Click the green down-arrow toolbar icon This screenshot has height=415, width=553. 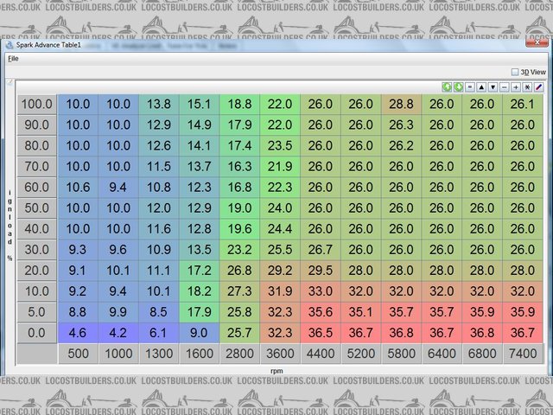[458, 86]
